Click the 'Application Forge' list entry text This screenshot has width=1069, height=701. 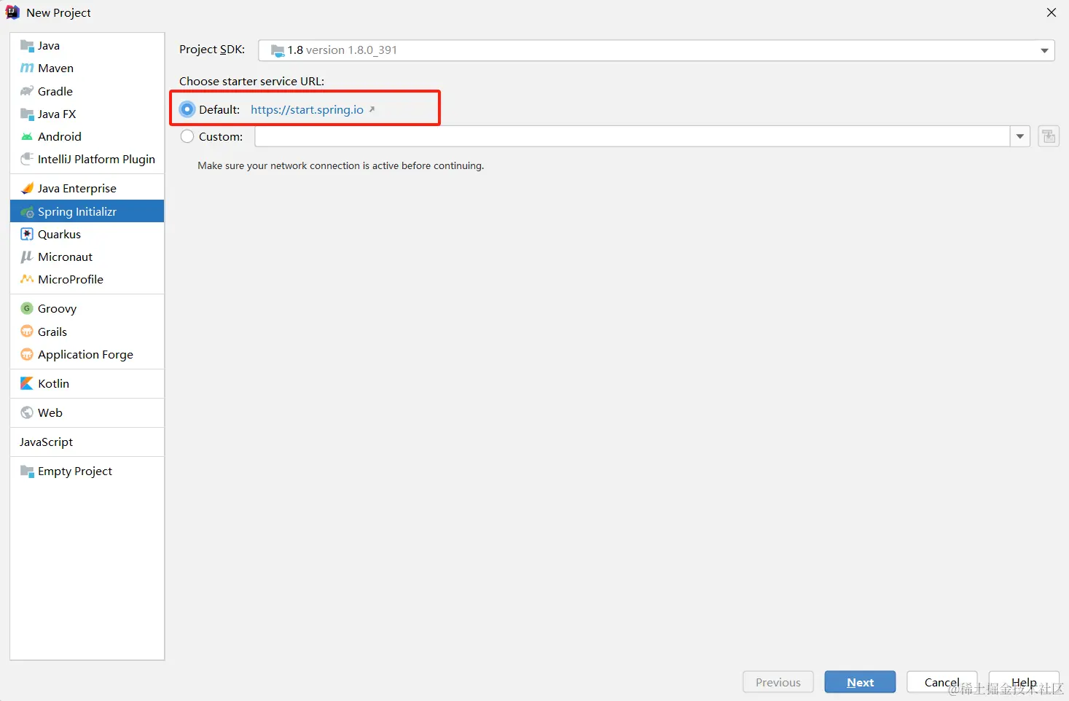85,354
